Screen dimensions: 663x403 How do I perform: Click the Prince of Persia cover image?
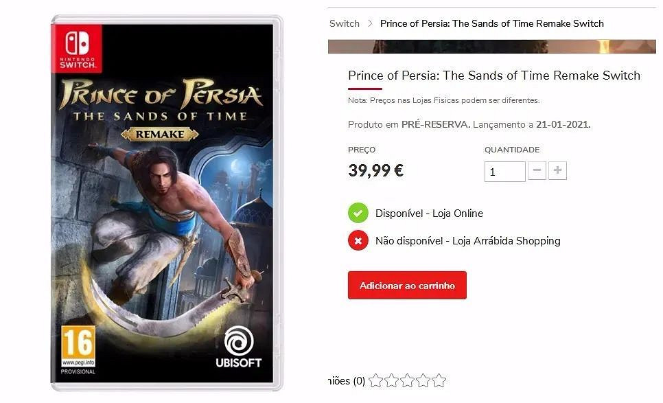167,206
